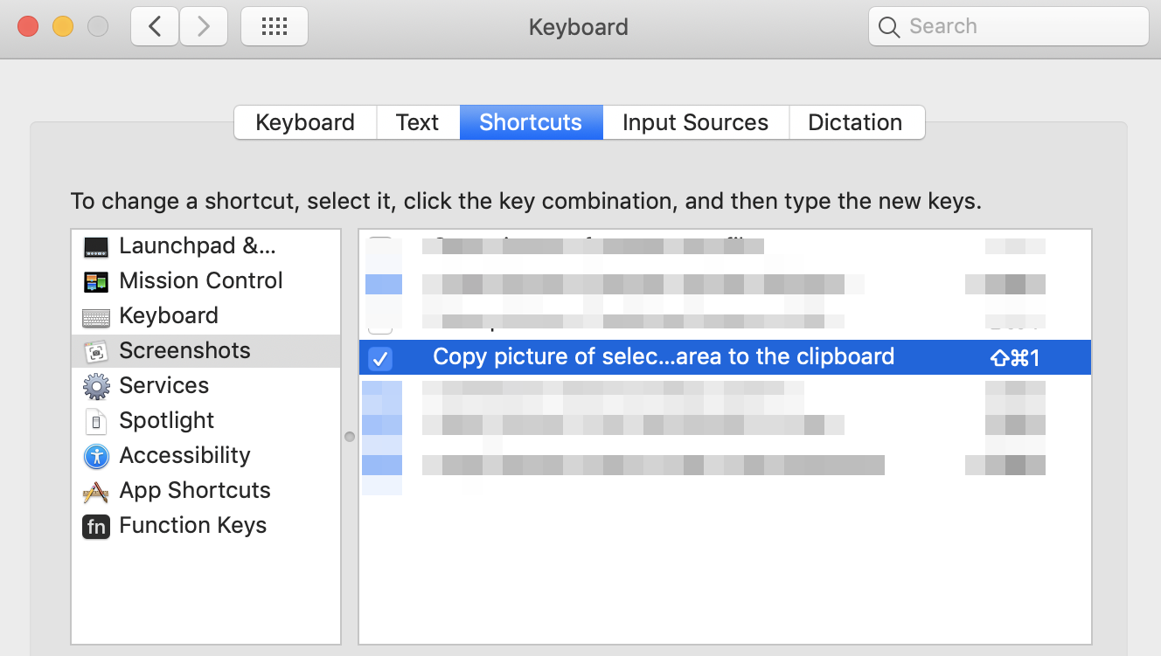Click the Search field in toolbar
The height and width of the screenshot is (656, 1161).
[1014, 27]
